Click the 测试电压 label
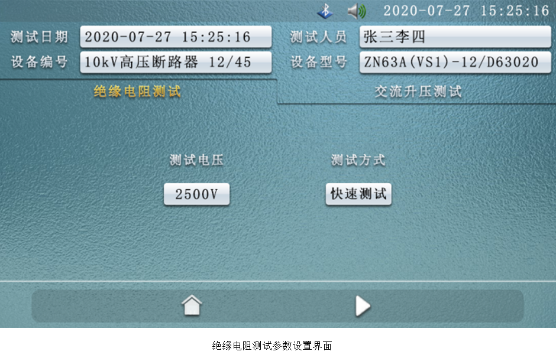 click(x=196, y=160)
